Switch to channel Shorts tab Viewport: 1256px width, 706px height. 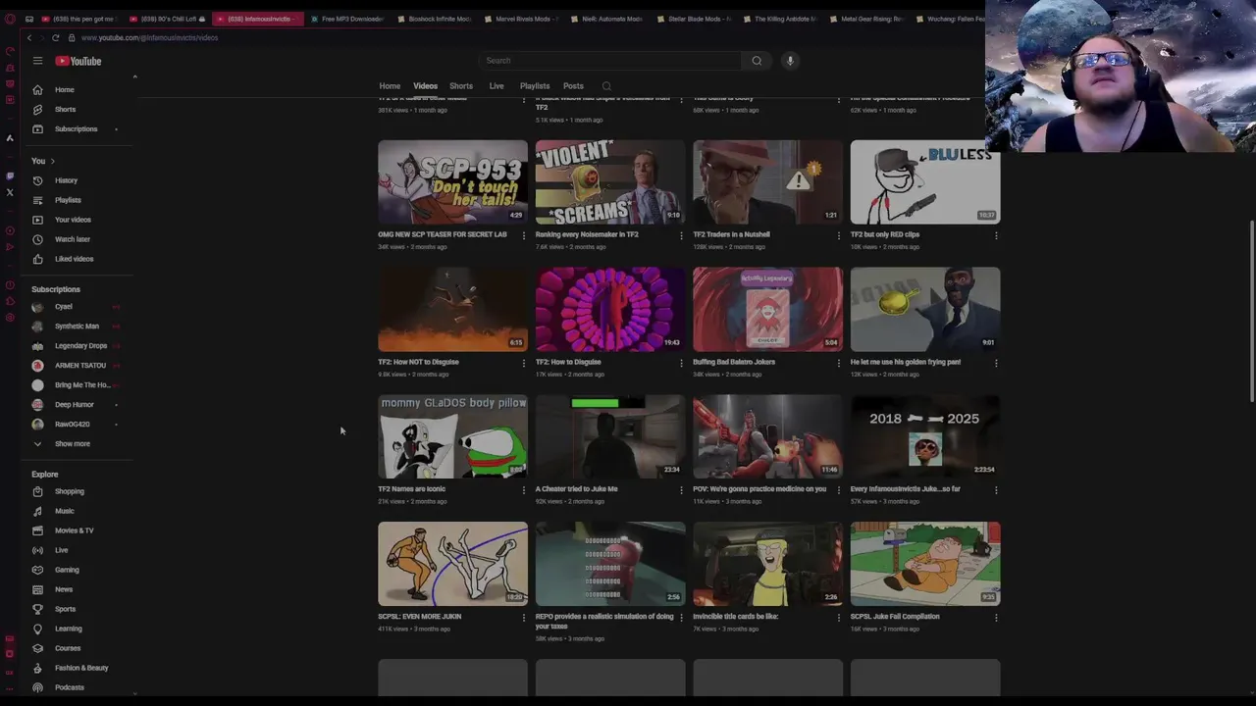(x=461, y=86)
